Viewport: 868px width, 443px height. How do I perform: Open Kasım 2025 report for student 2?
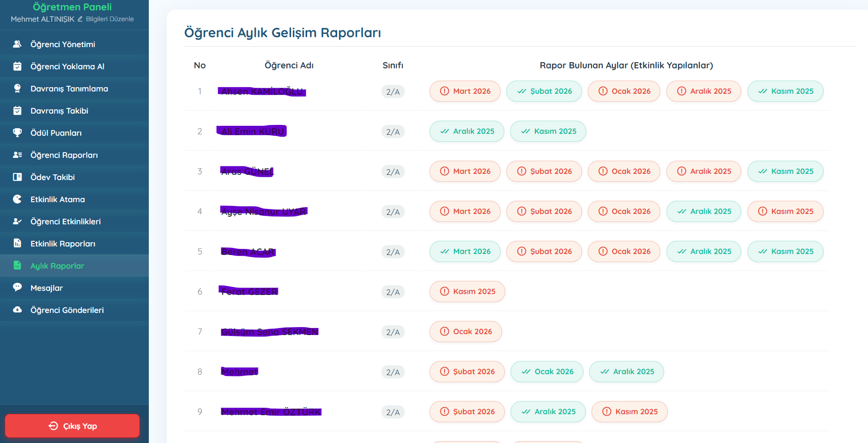pyautogui.click(x=548, y=131)
